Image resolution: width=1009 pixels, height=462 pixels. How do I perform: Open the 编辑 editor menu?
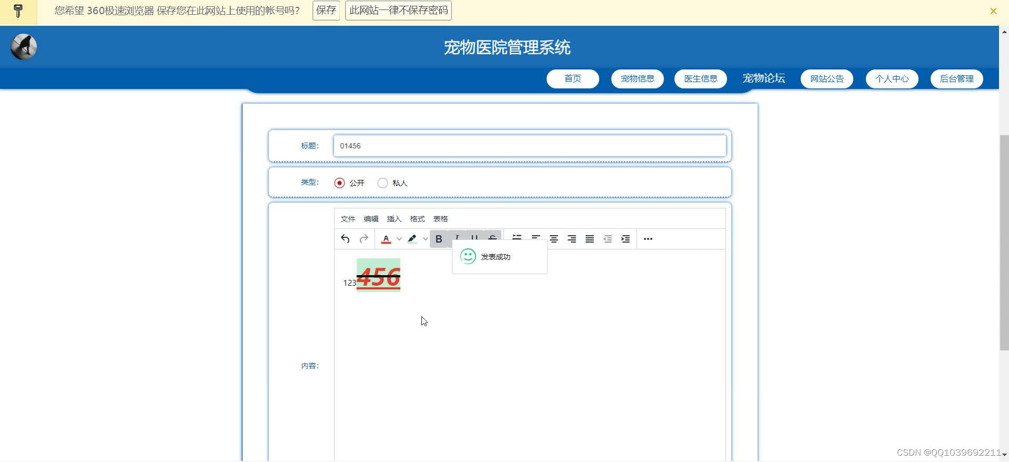(x=371, y=219)
